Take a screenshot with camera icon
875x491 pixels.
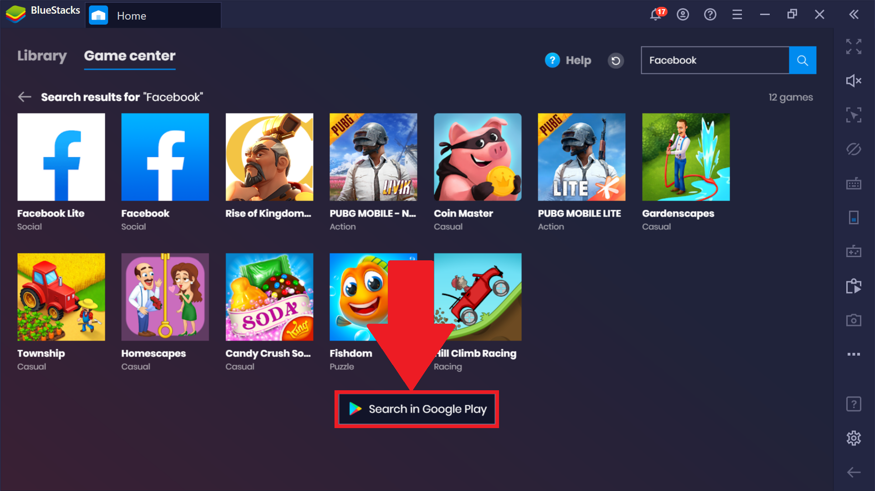tap(854, 320)
